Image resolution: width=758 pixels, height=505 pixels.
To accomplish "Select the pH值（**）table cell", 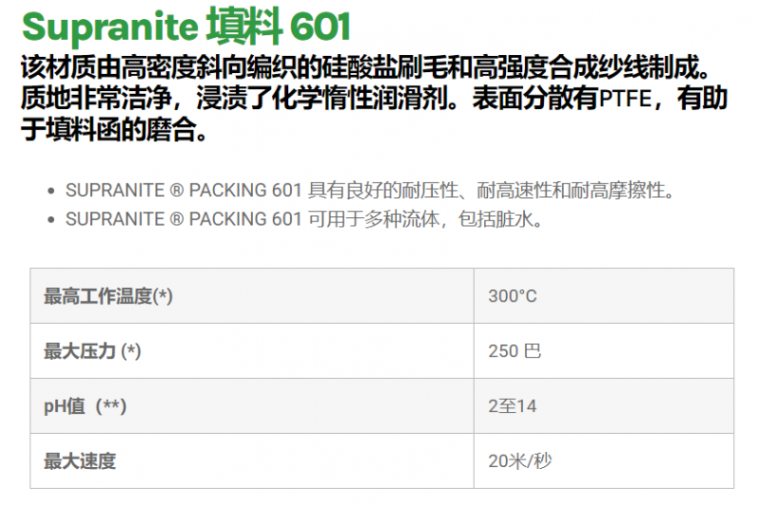I will (252, 406).
